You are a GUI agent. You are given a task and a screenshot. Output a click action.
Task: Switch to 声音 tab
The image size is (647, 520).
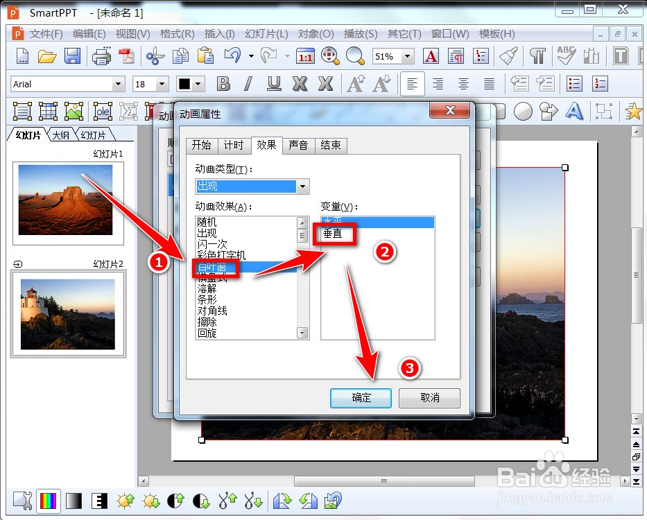tap(298, 146)
